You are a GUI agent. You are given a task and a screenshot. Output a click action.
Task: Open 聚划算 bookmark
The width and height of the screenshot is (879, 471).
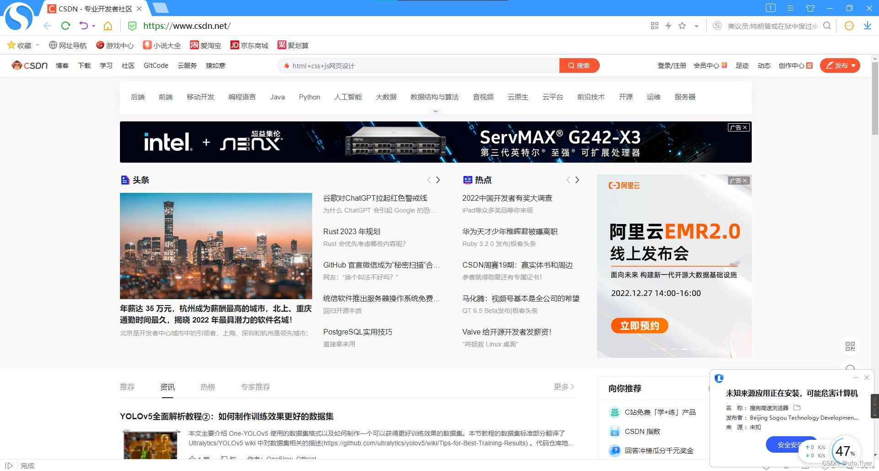coord(293,45)
